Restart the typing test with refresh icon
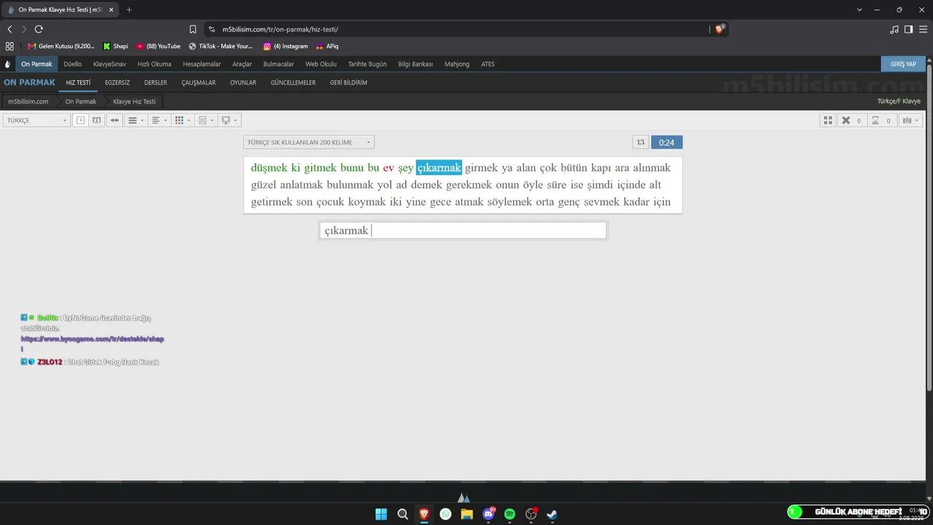This screenshot has height=525, width=933. (x=641, y=143)
